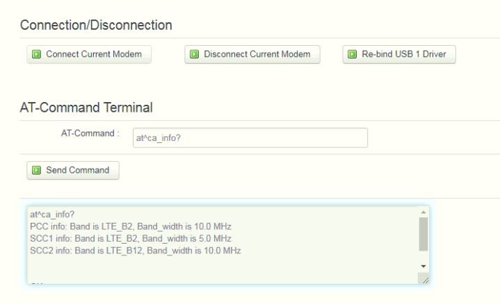Click the output textarea scrollbar thumb
The width and height of the screenshot is (500, 304).
click(424, 234)
